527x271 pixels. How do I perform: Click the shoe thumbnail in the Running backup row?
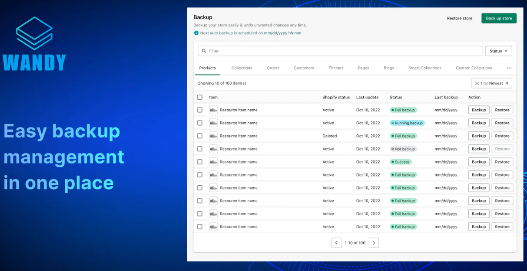[213, 123]
